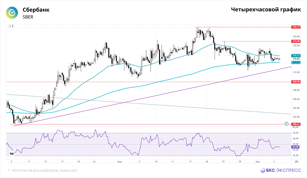Select the red 322,17 resistance price label
This screenshot has width=307, height=178.
click(296, 27)
